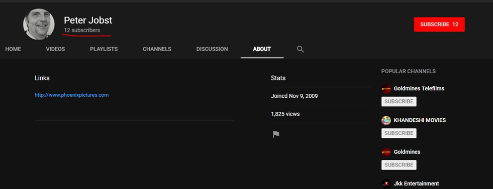Click the 12 subscribers count text

pyautogui.click(x=82, y=31)
